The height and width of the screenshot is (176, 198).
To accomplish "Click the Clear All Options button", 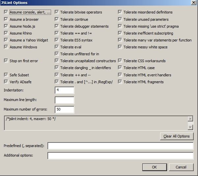I will [177, 136].
